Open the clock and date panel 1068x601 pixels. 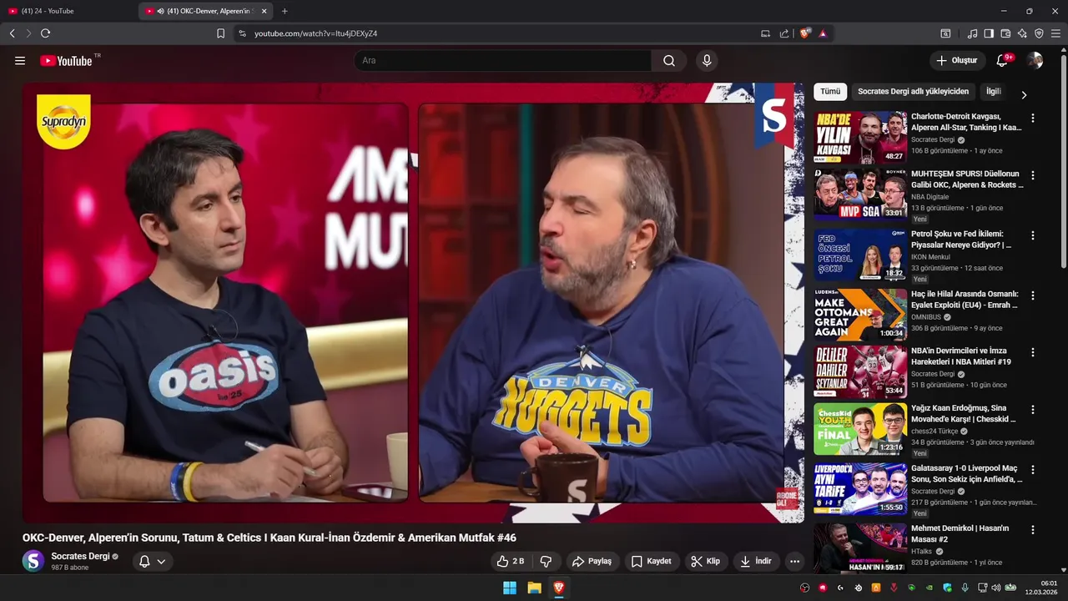click(1042, 588)
